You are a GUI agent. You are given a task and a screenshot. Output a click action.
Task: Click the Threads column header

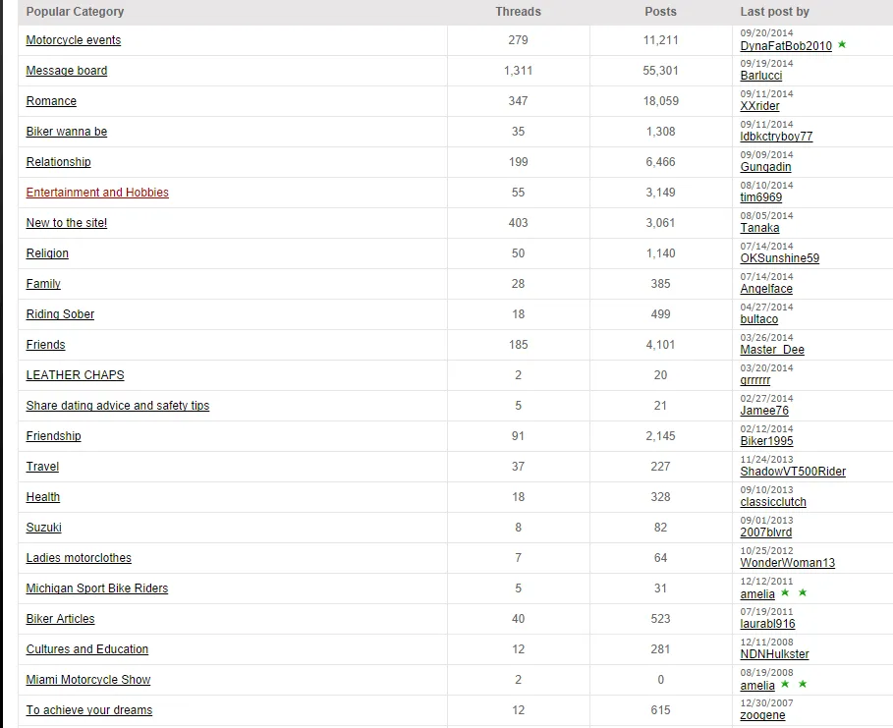(x=518, y=12)
